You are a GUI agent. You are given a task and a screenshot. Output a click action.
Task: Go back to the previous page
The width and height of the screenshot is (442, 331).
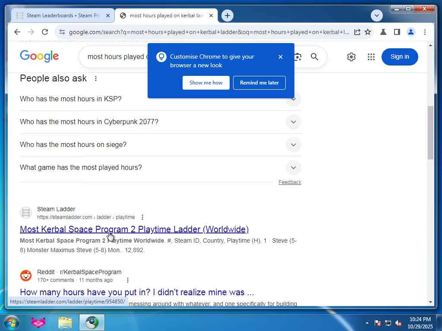point(17,32)
